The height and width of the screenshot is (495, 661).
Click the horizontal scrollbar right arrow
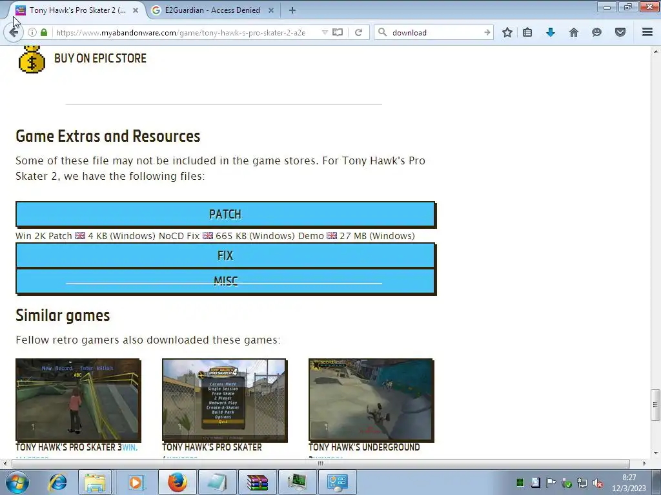click(x=644, y=463)
